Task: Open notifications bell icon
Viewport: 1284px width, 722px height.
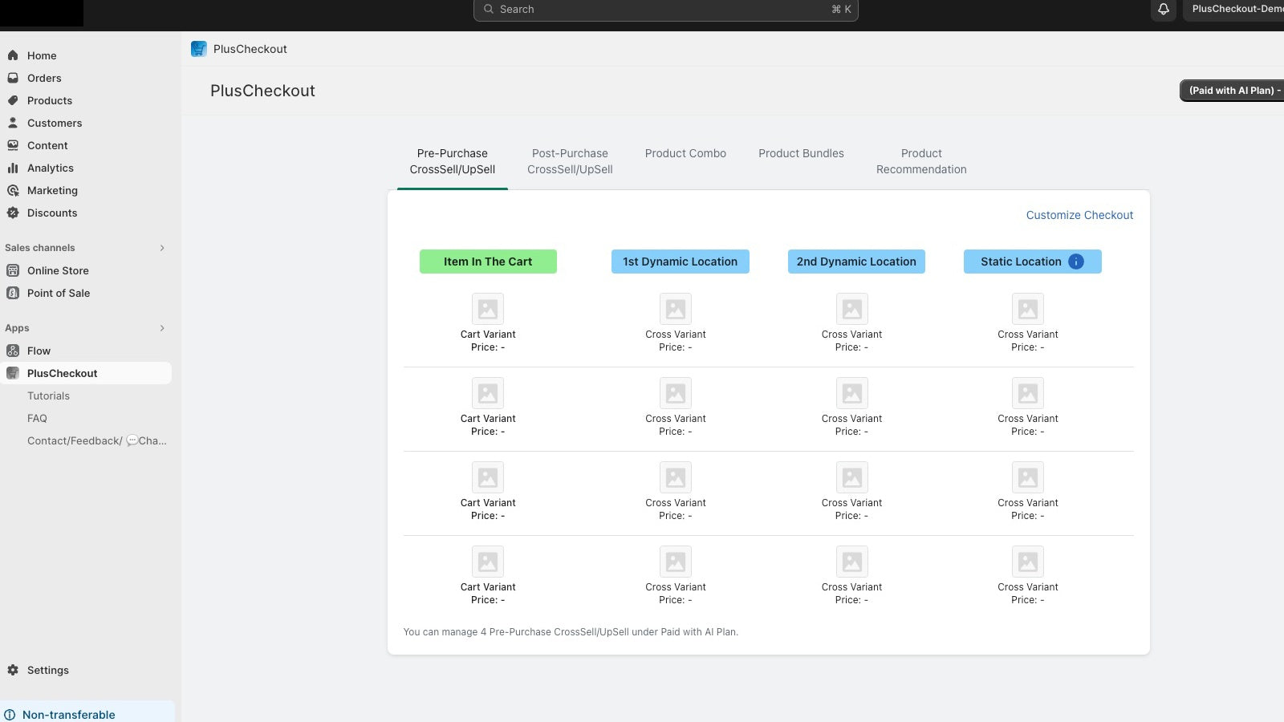Action: (x=1164, y=10)
